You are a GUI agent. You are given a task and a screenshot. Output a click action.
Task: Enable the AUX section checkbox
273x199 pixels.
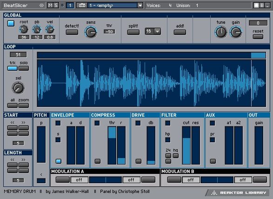click(x=212, y=123)
